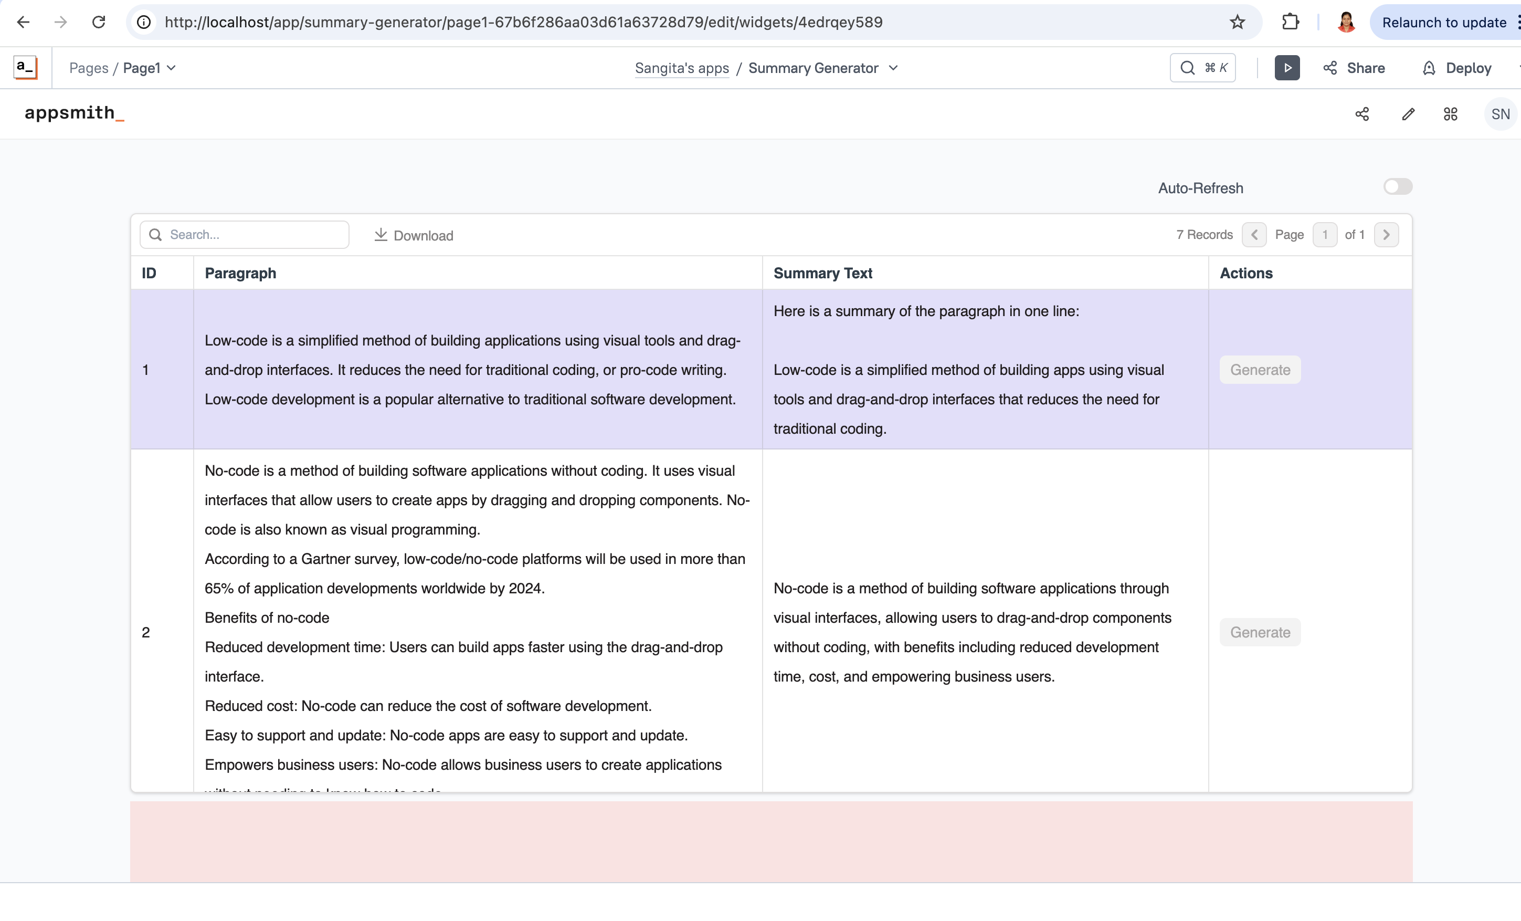The image size is (1521, 921).
Task: Click the Share button in the top bar
Action: (x=1354, y=68)
